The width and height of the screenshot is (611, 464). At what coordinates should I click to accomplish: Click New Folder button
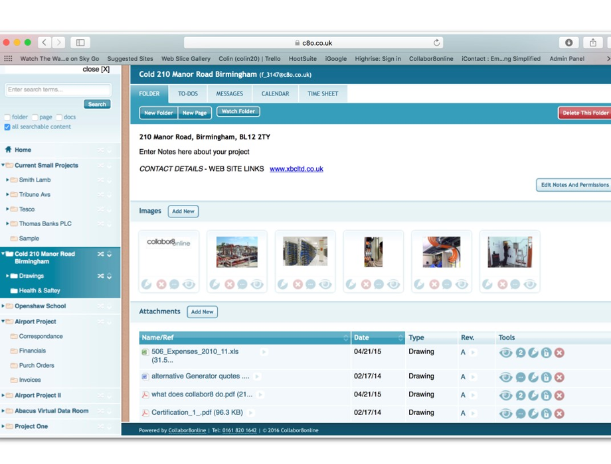click(159, 113)
